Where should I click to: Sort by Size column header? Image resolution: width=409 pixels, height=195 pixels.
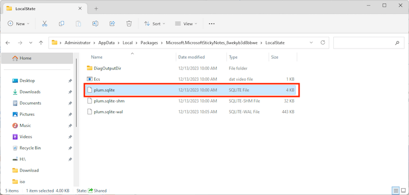(x=275, y=57)
